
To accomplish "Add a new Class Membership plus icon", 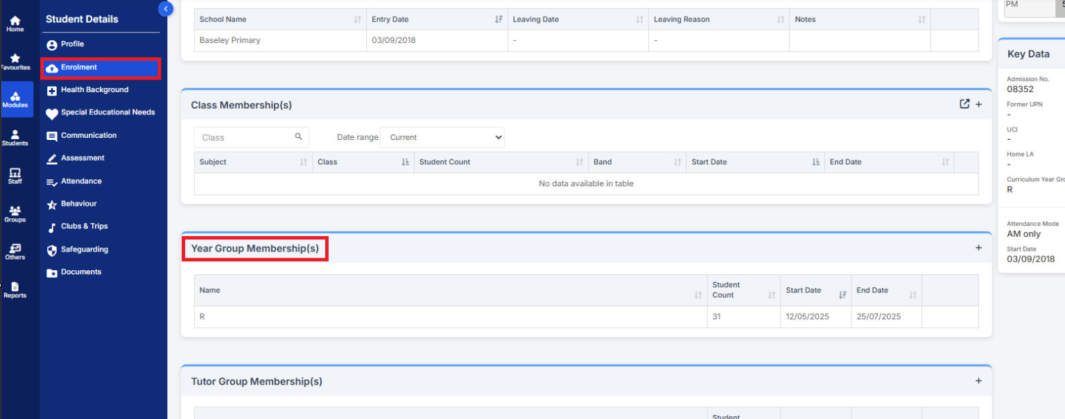I will click(x=979, y=104).
